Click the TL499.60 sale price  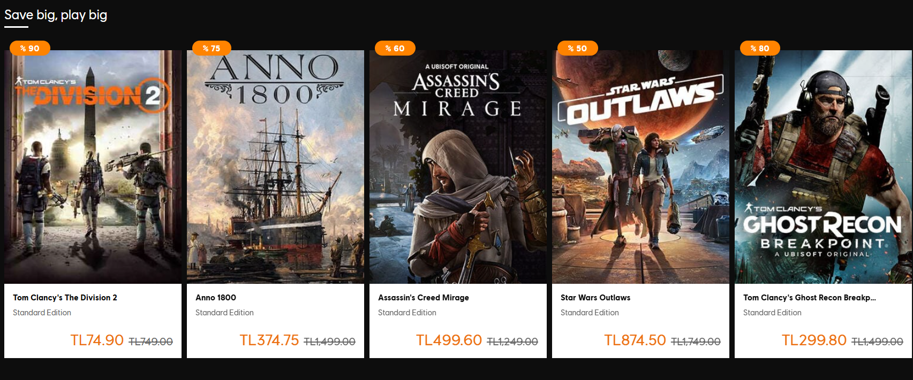449,340
